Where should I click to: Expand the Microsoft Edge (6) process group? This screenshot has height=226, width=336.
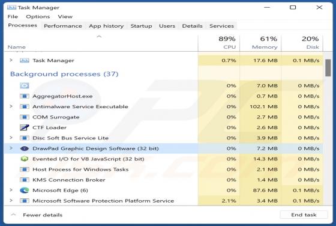pos(11,190)
